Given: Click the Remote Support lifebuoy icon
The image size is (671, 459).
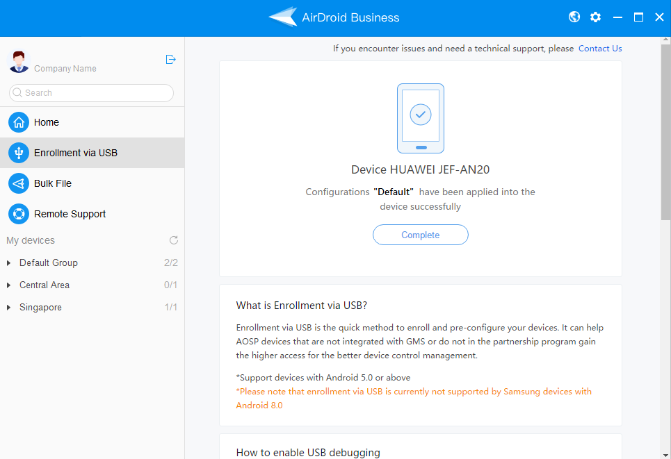Looking at the screenshot, I should [x=19, y=214].
